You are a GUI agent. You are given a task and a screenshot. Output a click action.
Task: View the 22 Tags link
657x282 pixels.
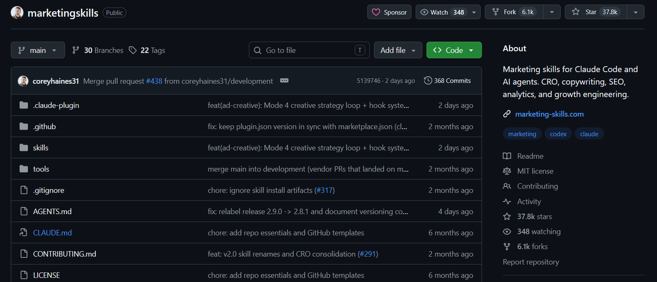(147, 50)
